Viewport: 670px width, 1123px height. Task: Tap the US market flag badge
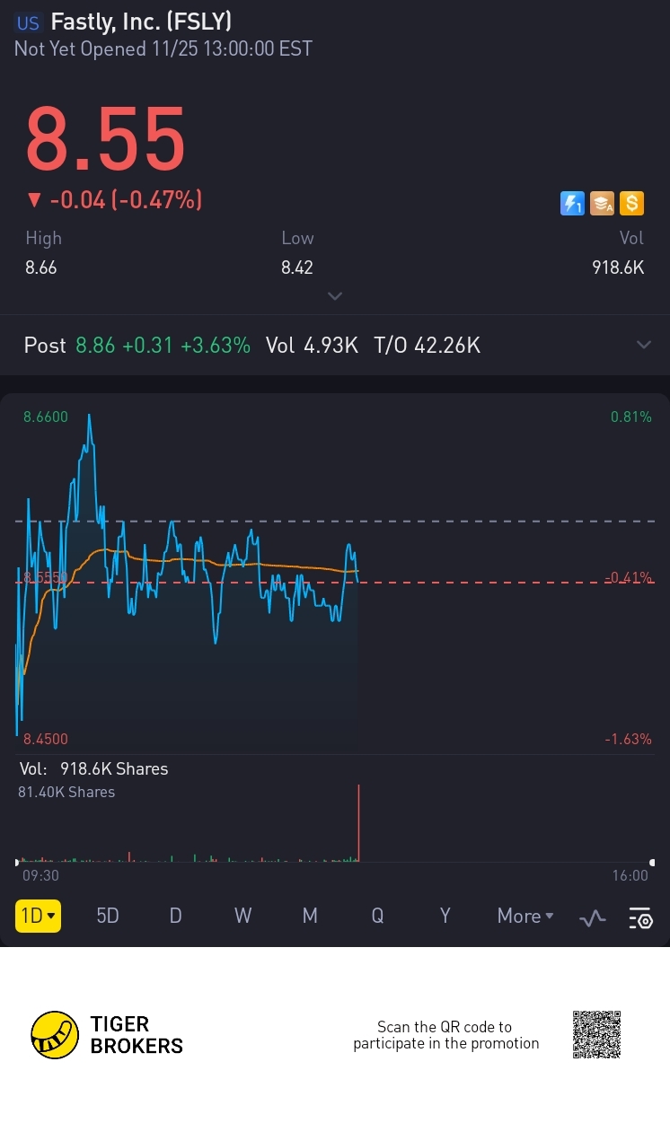[29, 22]
